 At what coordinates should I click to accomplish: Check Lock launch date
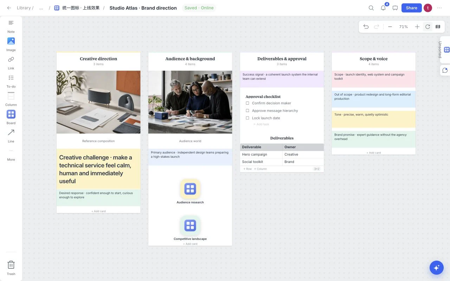click(247, 118)
